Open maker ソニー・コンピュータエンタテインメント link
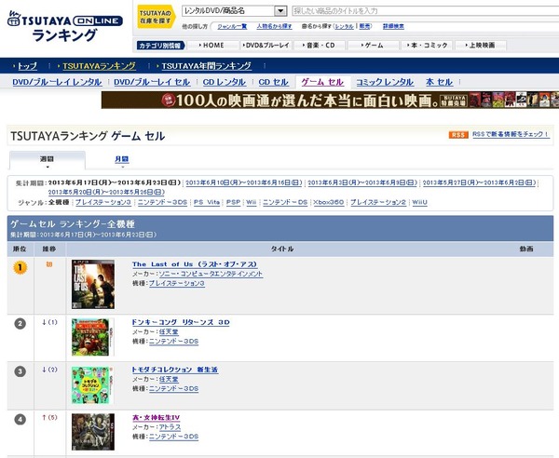 pyautogui.click(x=211, y=274)
